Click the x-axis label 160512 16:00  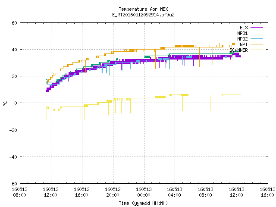82,192
